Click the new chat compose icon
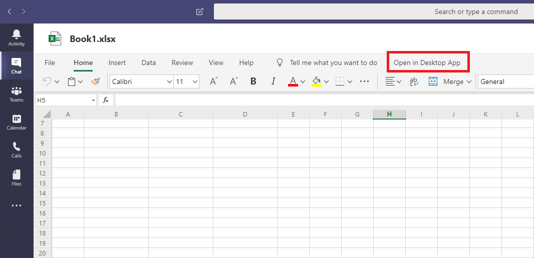Image resolution: width=534 pixels, height=258 pixels. [200, 11]
